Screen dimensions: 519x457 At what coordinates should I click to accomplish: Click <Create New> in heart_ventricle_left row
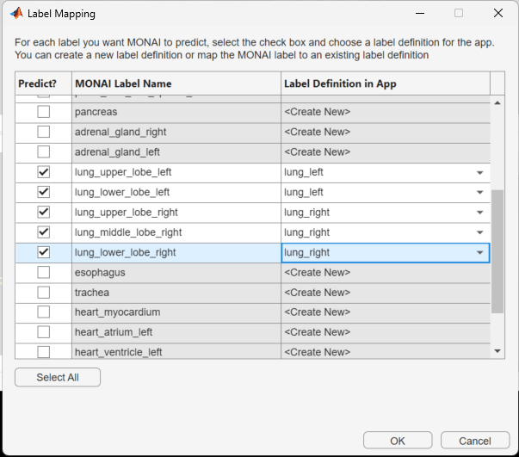pos(386,351)
